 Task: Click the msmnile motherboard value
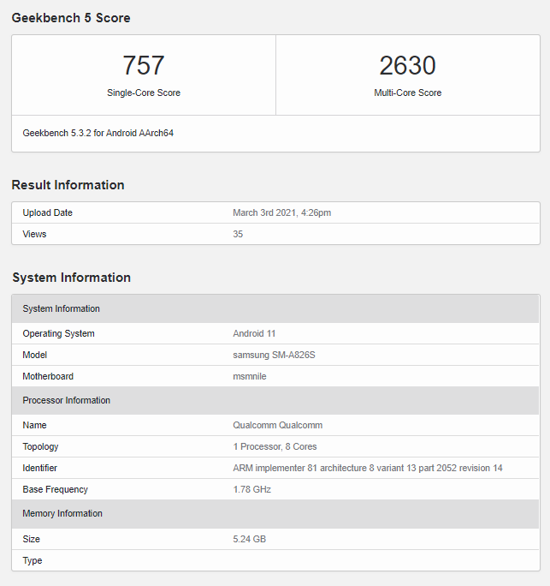[249, 376]
